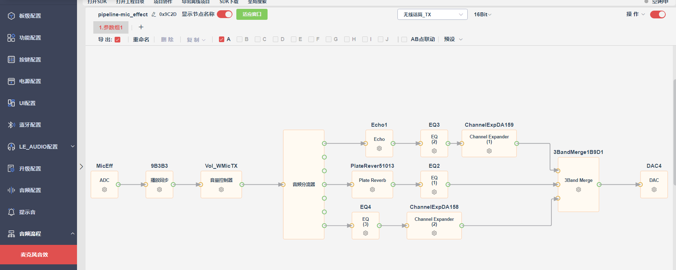Open 板级配置 in the sidebar

point(38,16)
